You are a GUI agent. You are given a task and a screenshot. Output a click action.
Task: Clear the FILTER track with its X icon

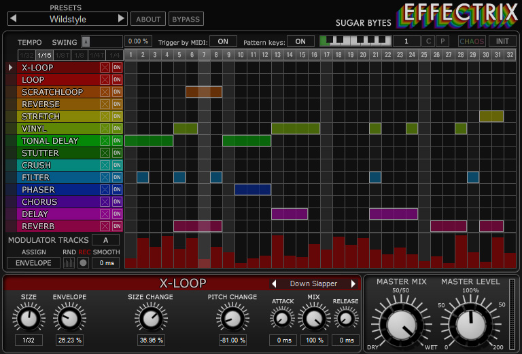pyautogui.click(x=105, y=178)
